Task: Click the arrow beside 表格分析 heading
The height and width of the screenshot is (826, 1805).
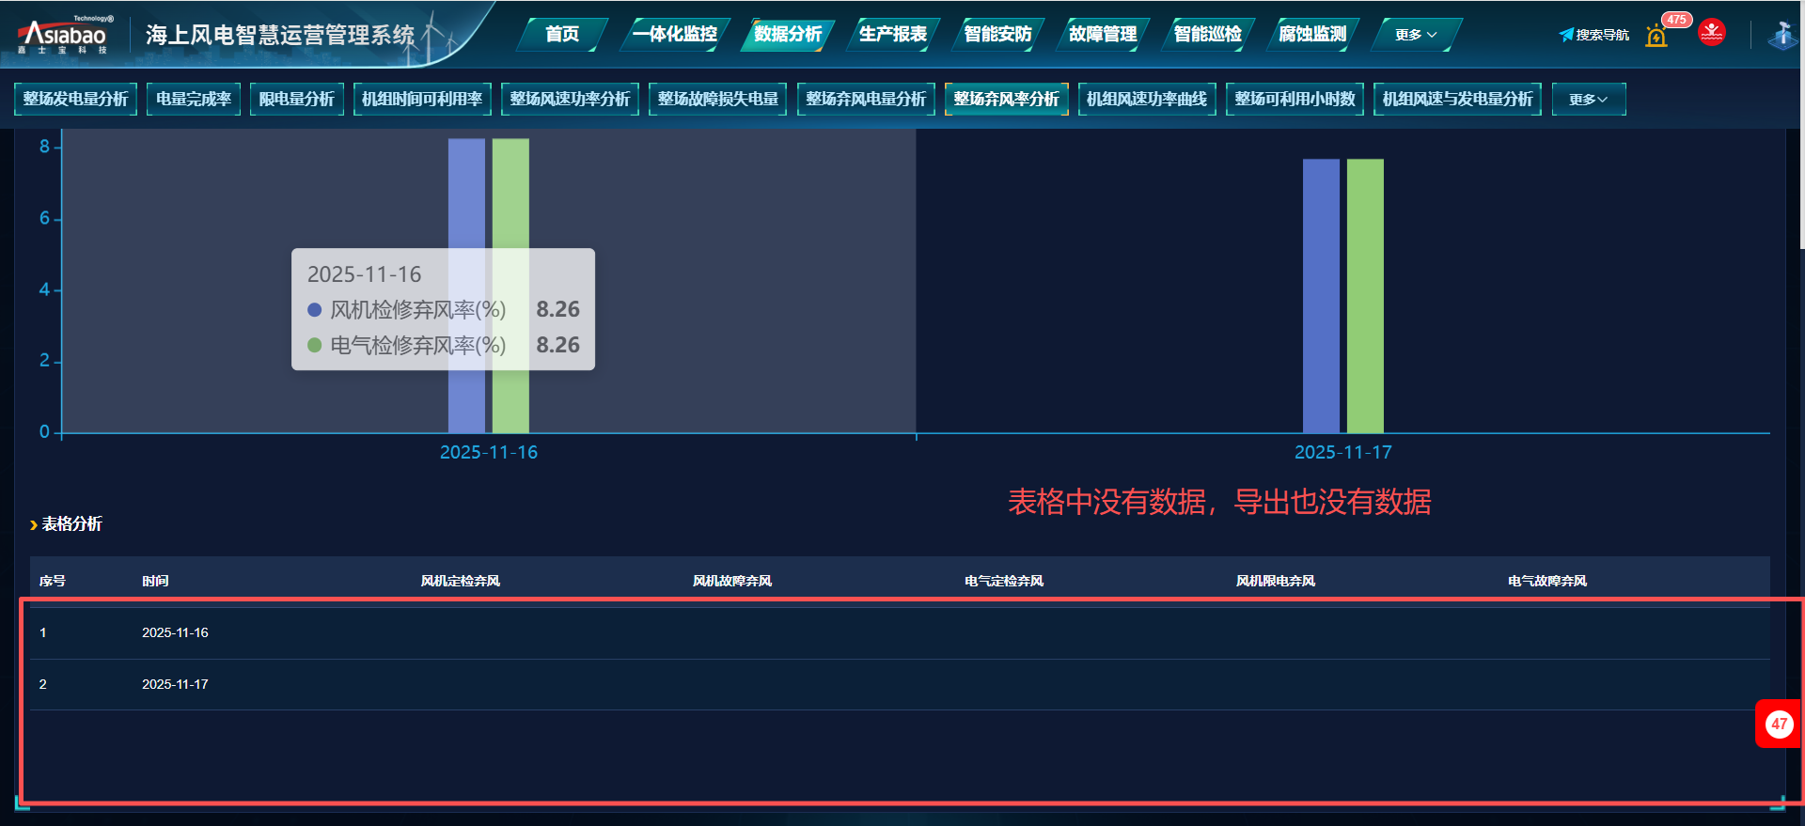Action: 34,525
